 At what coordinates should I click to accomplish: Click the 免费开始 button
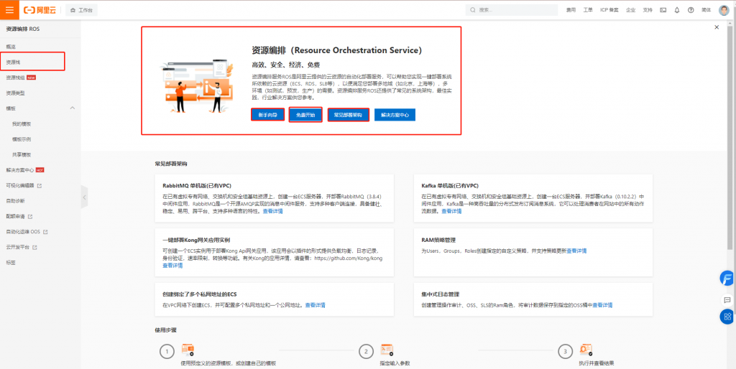[x=305, y=115]
